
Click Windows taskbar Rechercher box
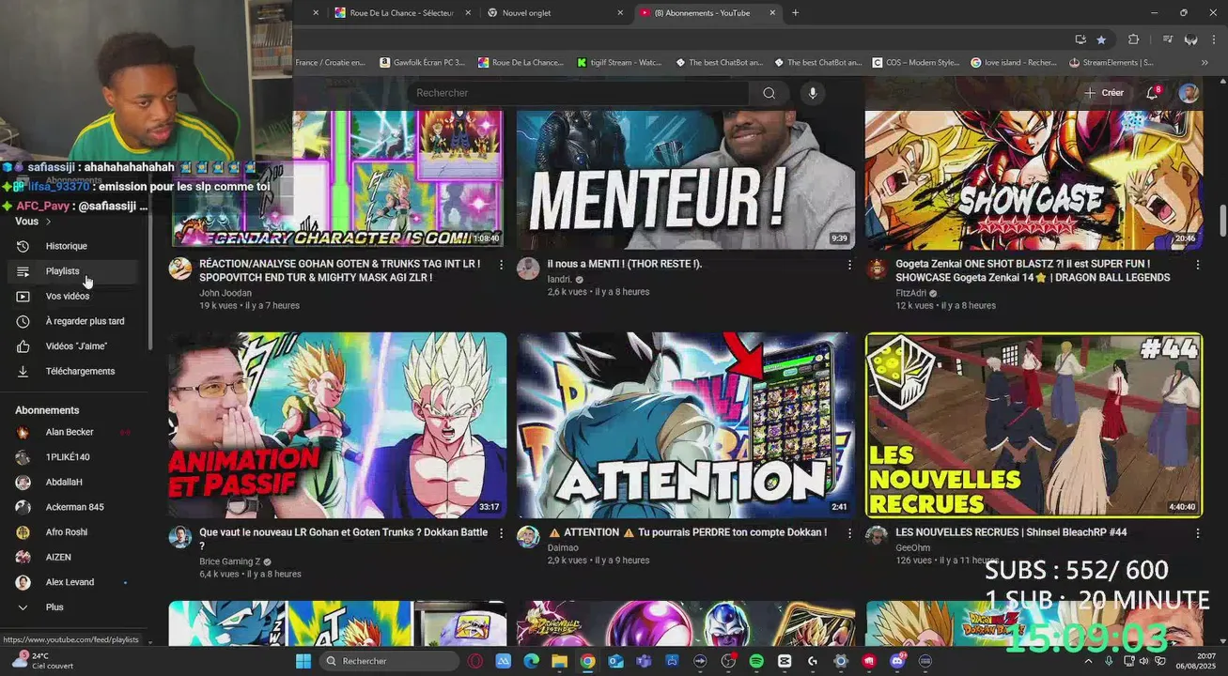point(390,661)
